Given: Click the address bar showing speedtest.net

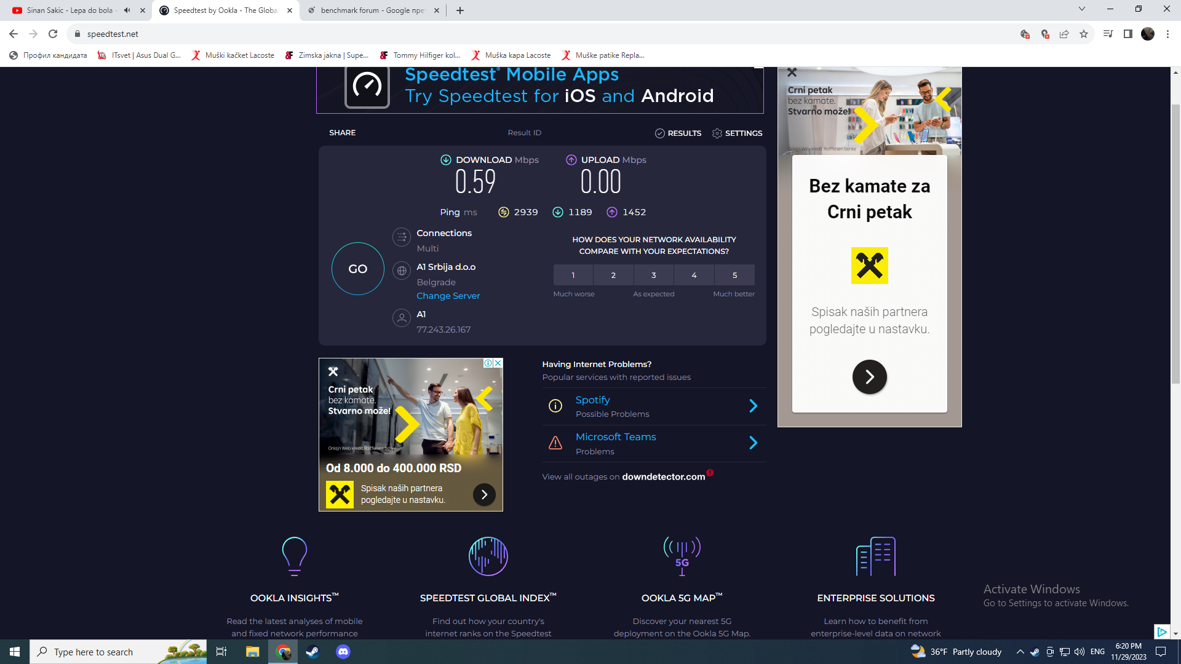Looking at the screenshot, I should (541, 34).
